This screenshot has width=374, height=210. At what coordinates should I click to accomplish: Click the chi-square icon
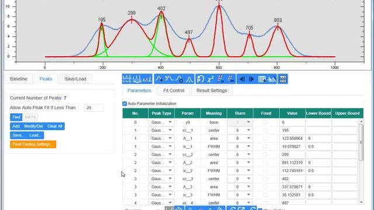210,79
